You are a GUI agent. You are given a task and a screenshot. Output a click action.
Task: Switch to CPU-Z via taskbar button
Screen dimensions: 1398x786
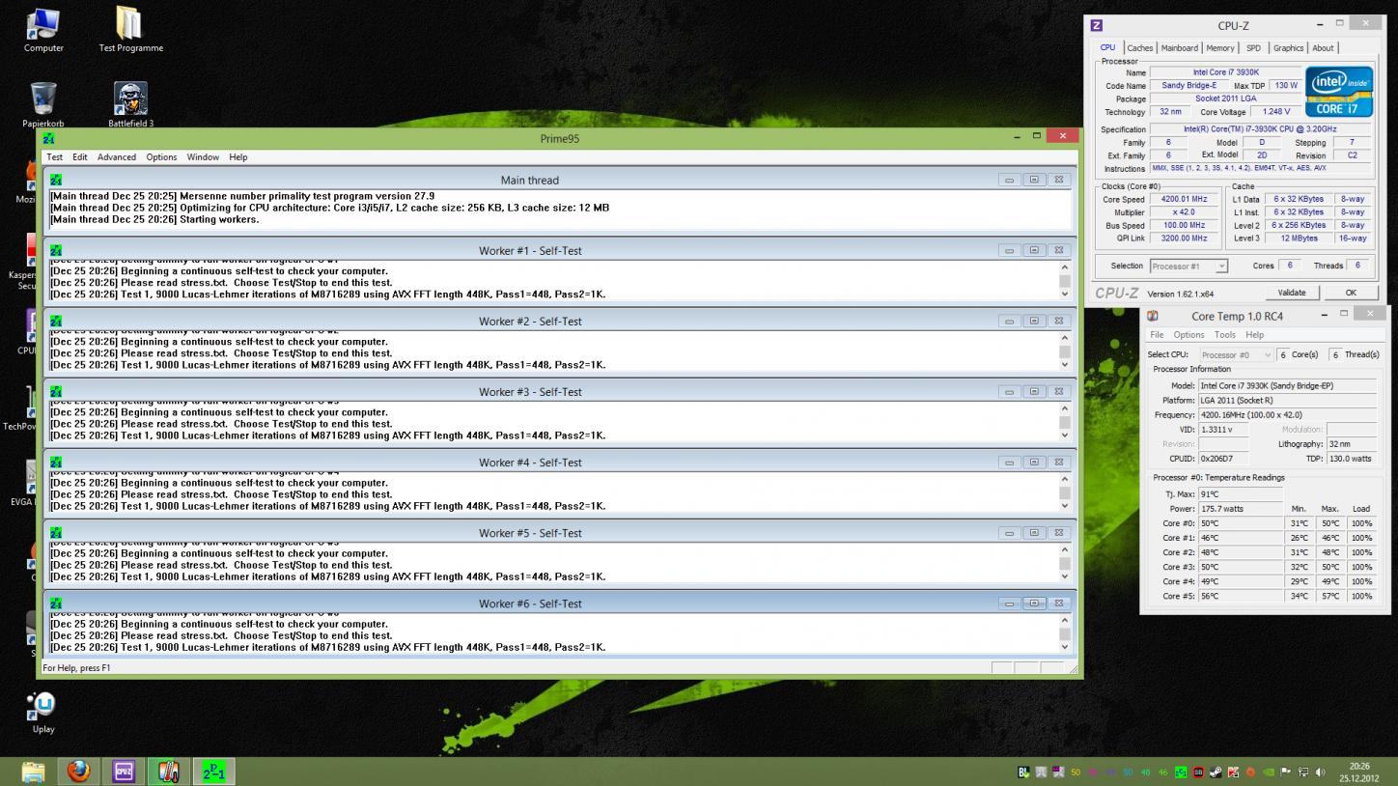pos(124,771)
